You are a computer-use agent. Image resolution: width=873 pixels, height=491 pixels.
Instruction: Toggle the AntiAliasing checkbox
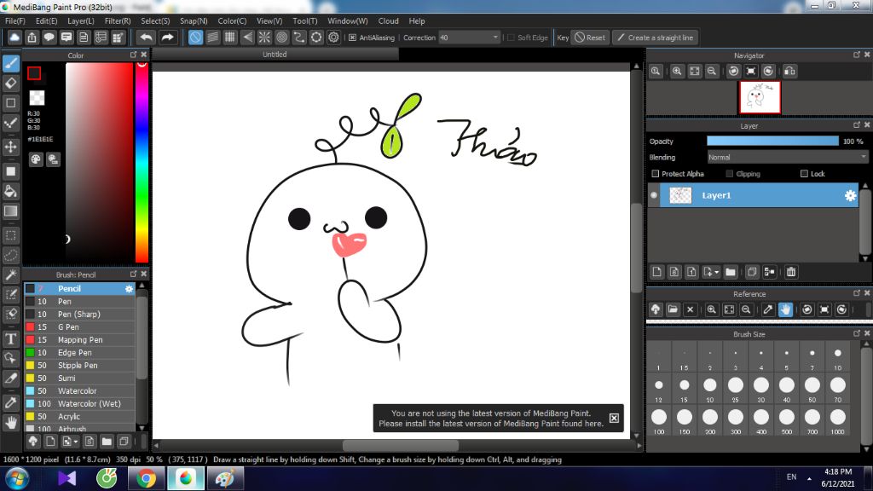coord(352,38)
